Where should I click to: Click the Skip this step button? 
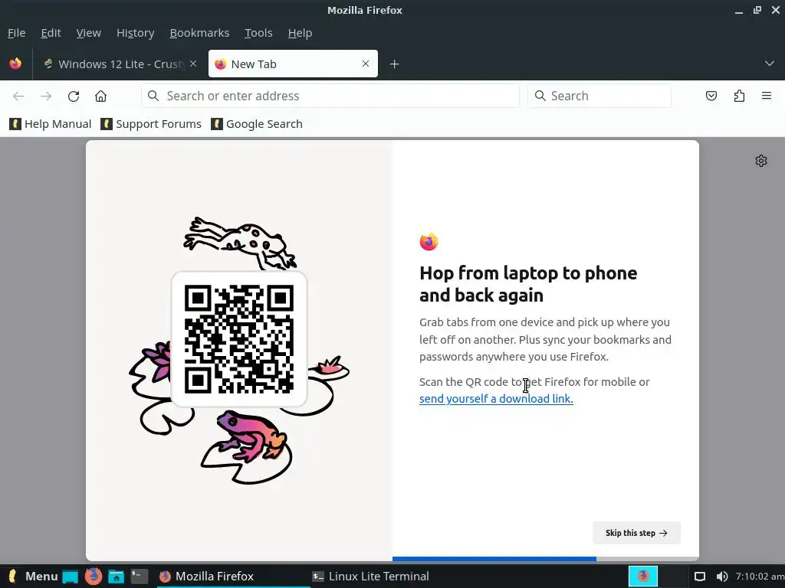tap(636, 533)
